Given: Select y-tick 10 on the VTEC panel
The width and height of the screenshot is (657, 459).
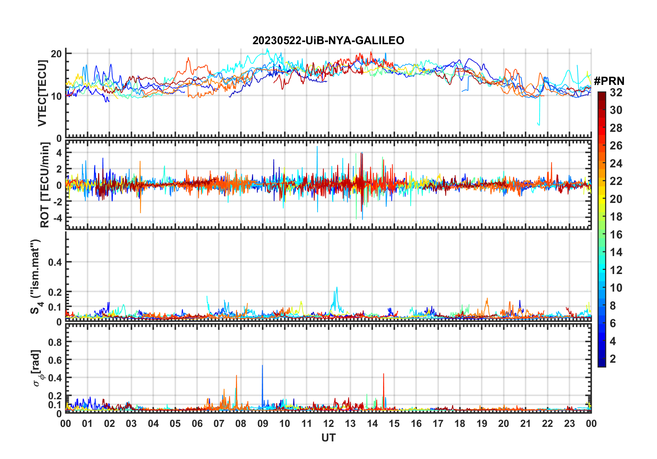Looking at the screenshot, I should pos(56,96).
